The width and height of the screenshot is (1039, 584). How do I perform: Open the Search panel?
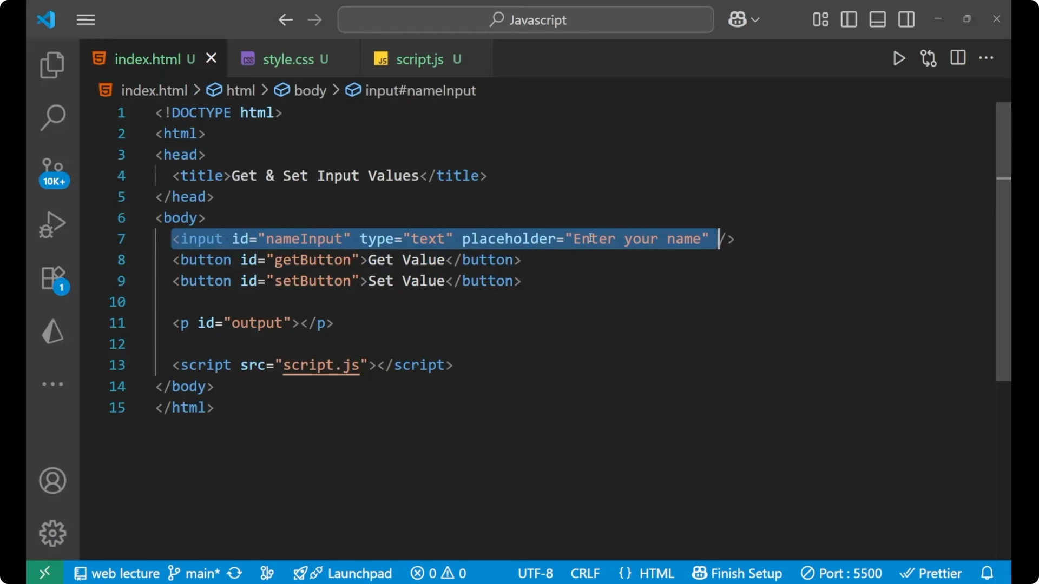click(x=52, y=117)
